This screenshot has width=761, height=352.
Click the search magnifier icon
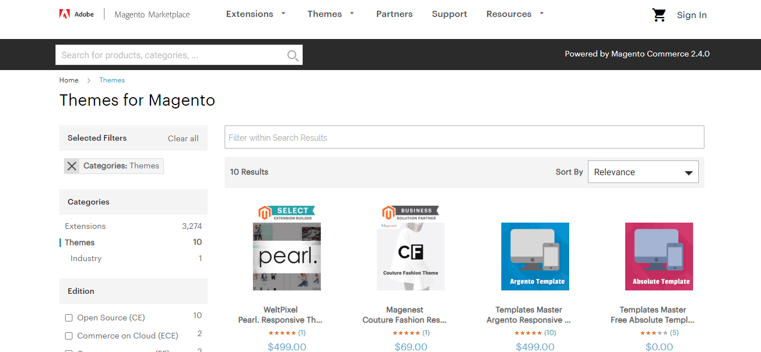click(293, 55)
